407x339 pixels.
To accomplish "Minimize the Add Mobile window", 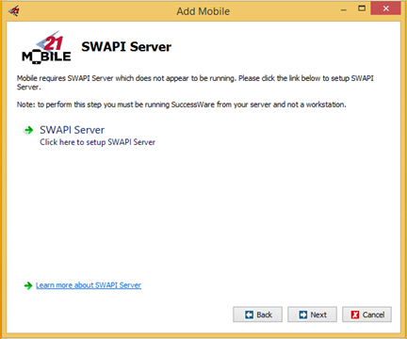I will click(344, 10).
